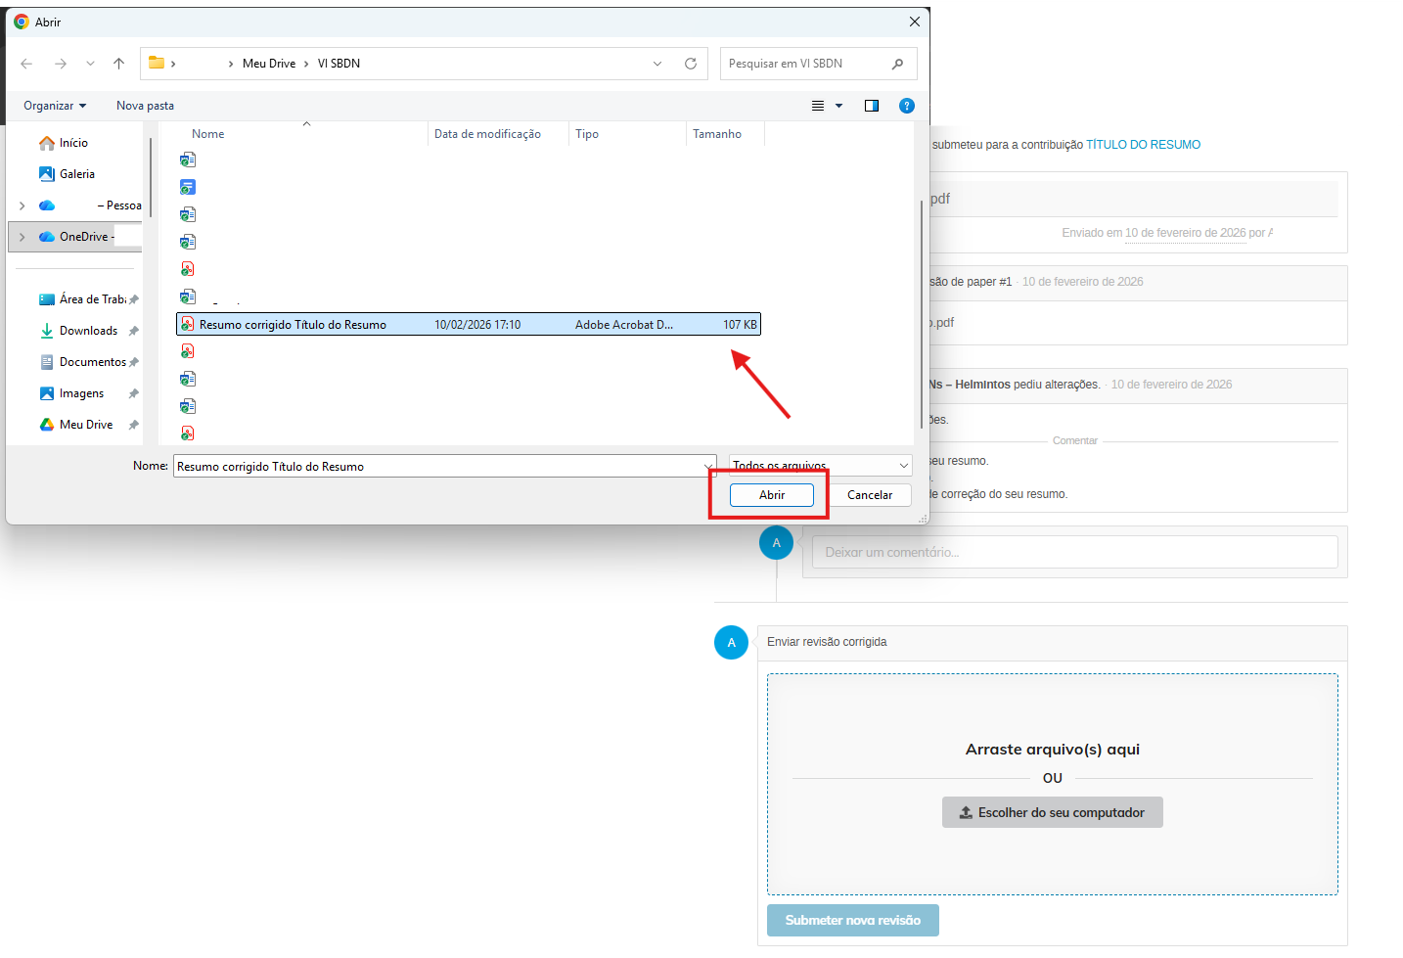
Task: Toggle the preview pane icon
Action: (x=872, y=106)
